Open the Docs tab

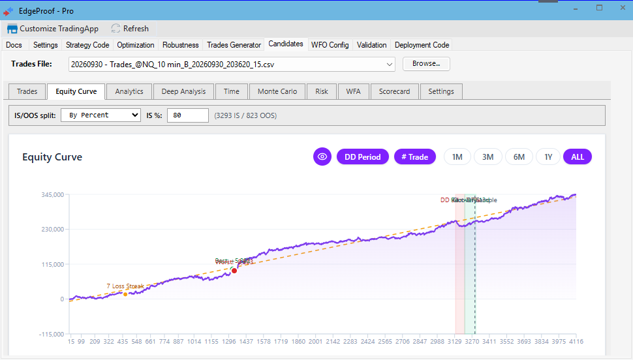click(14, 45)
